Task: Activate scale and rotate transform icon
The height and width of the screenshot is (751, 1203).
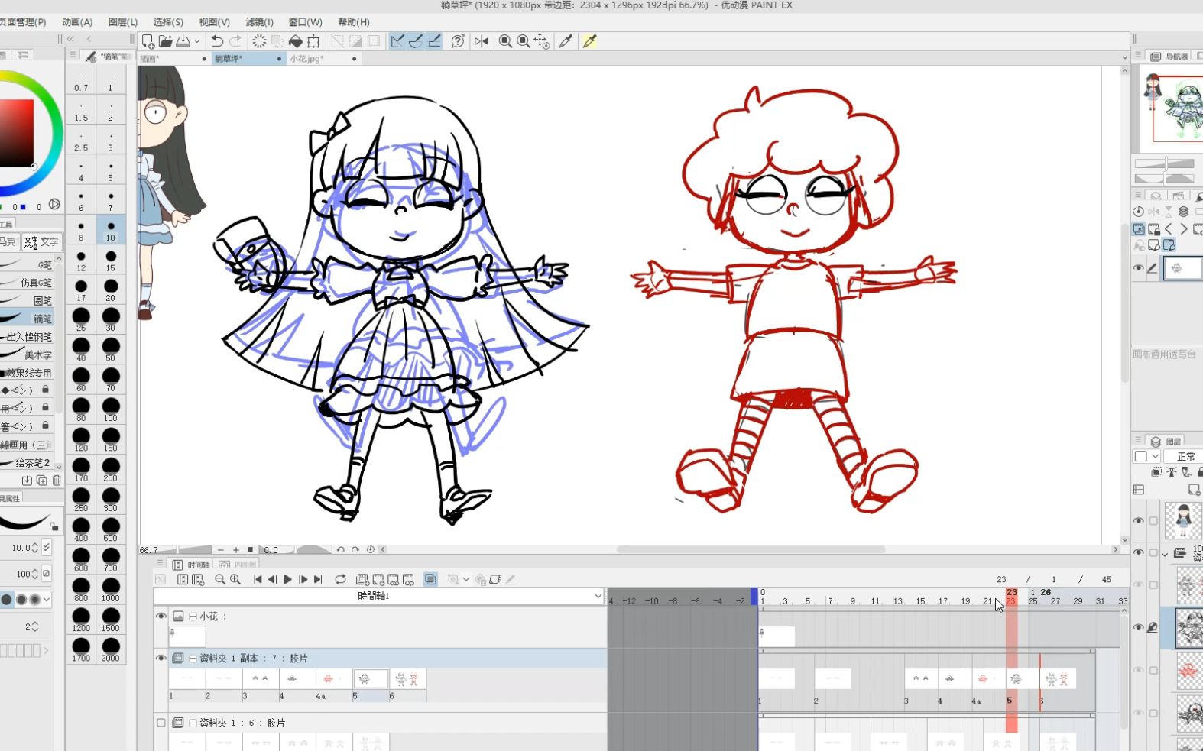Action: pos(313,41)
